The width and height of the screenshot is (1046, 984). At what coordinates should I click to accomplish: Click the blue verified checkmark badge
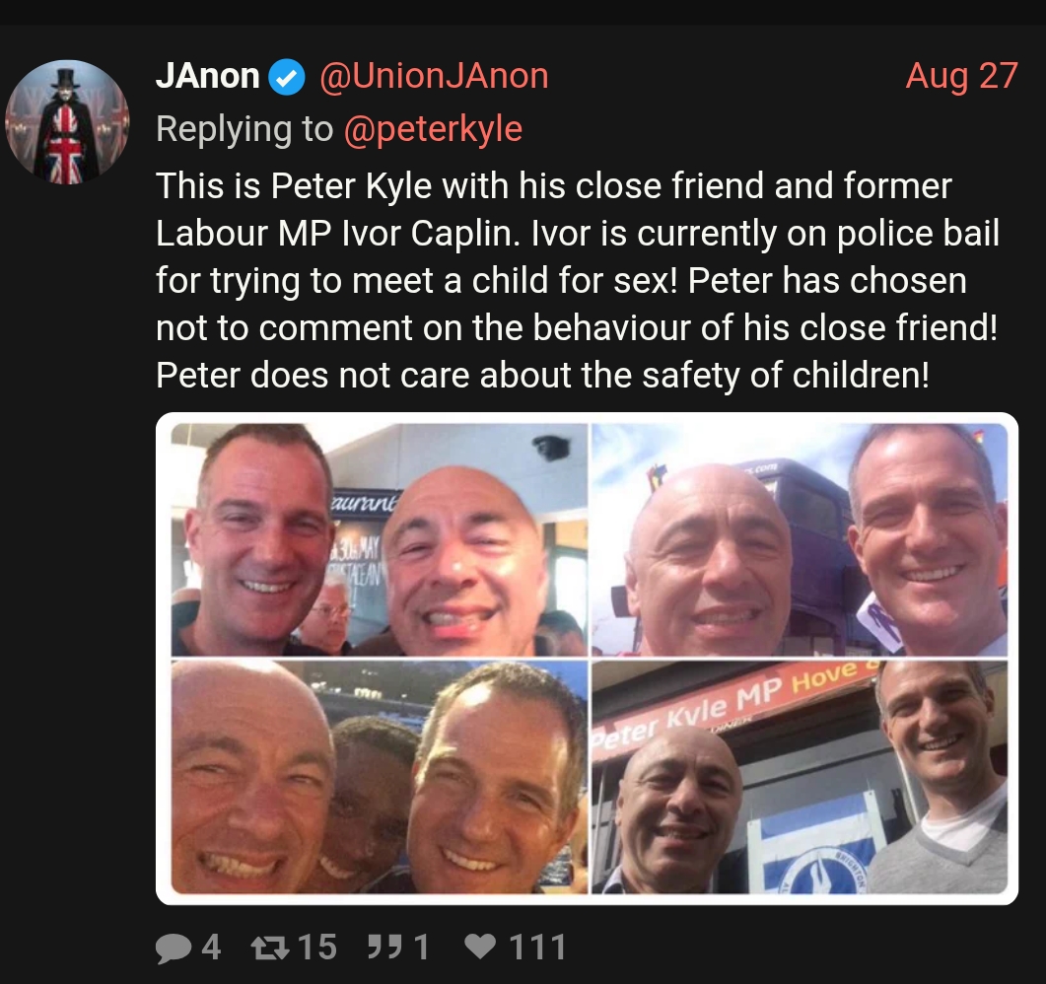click(287, 77)
